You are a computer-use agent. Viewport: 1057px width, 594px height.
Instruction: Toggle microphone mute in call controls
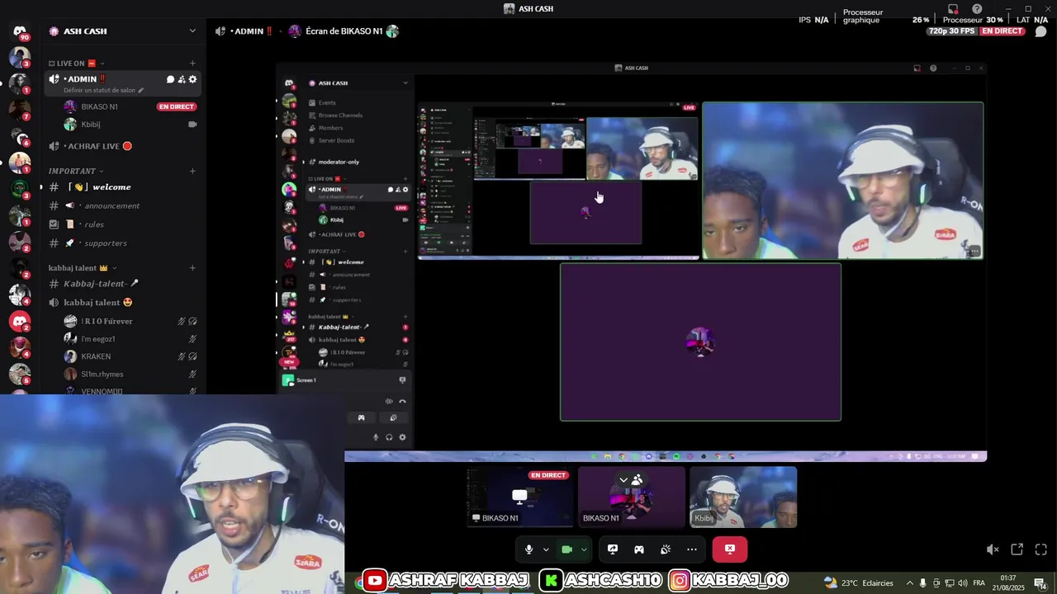point(528,549)
